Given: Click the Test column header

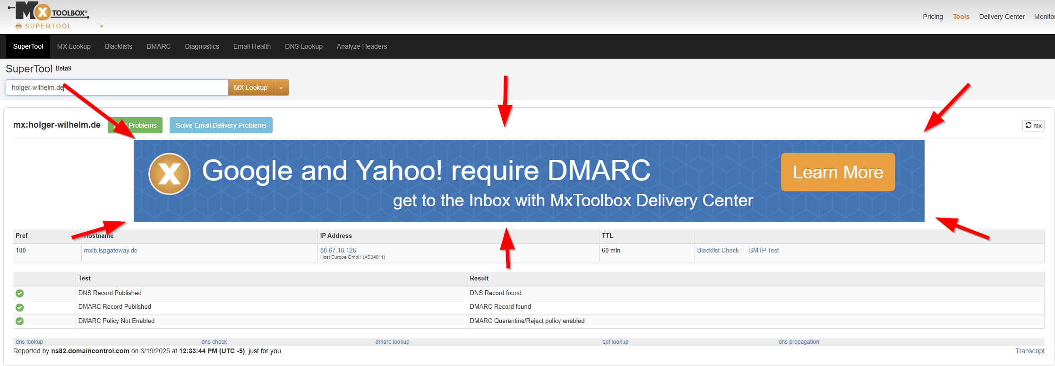Looking at the screenshot, I should point(85,279).
